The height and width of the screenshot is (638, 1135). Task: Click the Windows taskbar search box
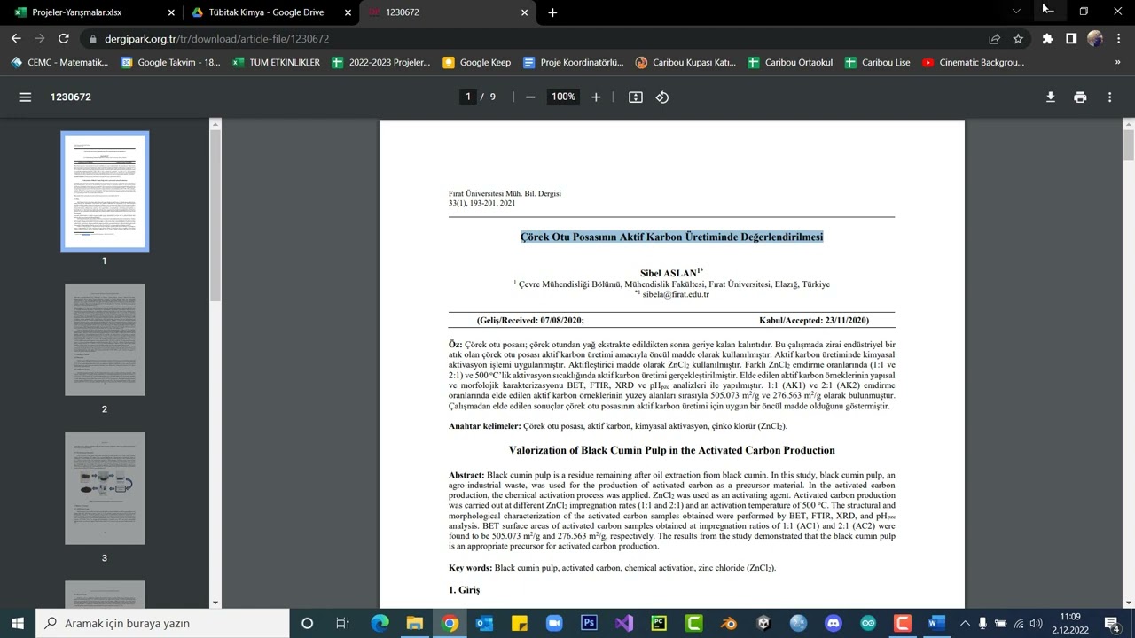(x=162, y=623)
